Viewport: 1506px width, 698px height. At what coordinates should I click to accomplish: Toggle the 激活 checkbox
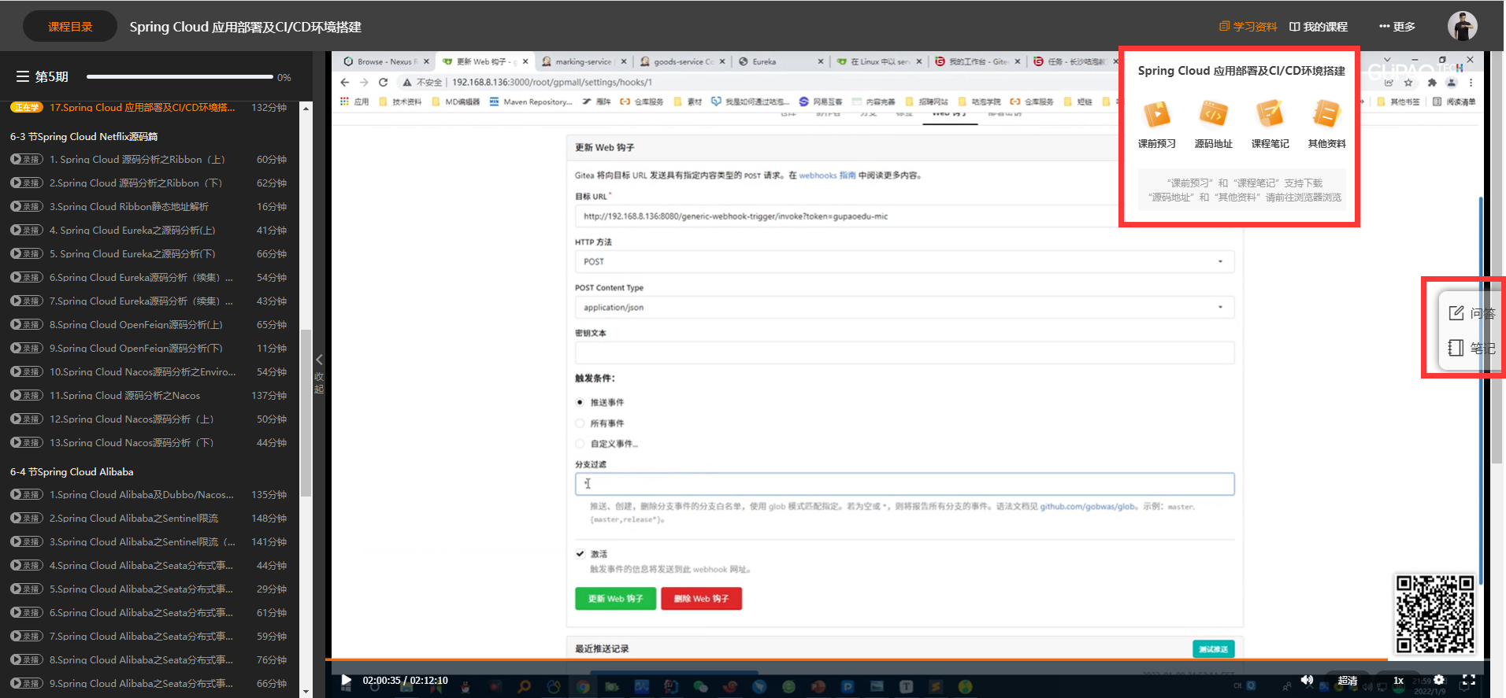[580, 554]
